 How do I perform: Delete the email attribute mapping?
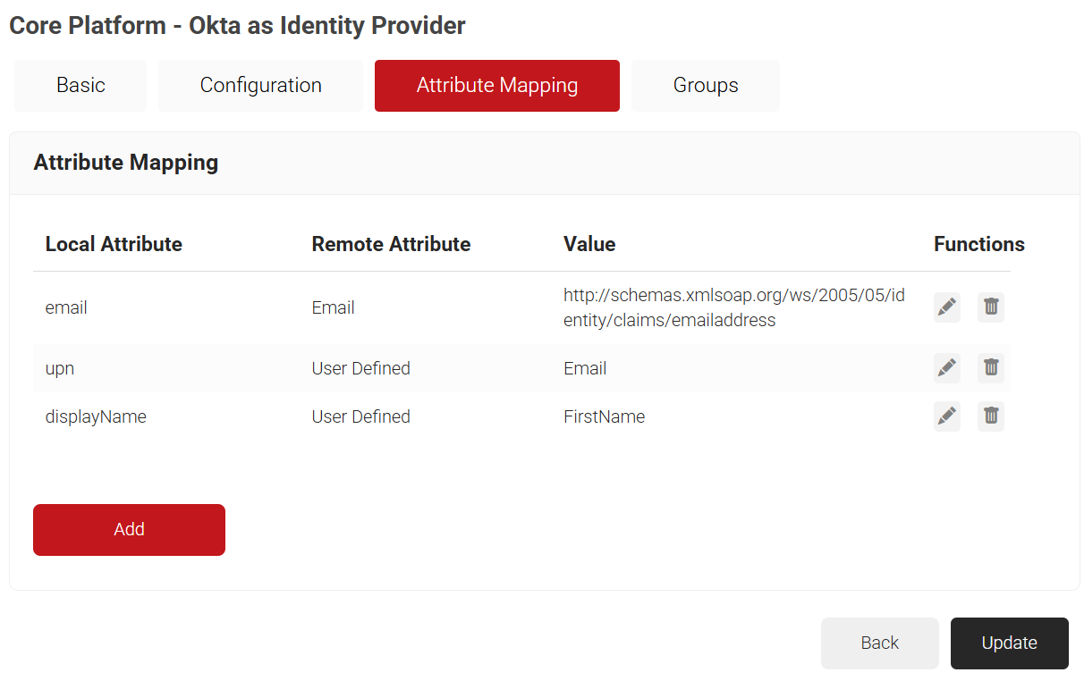click(990, 307)
